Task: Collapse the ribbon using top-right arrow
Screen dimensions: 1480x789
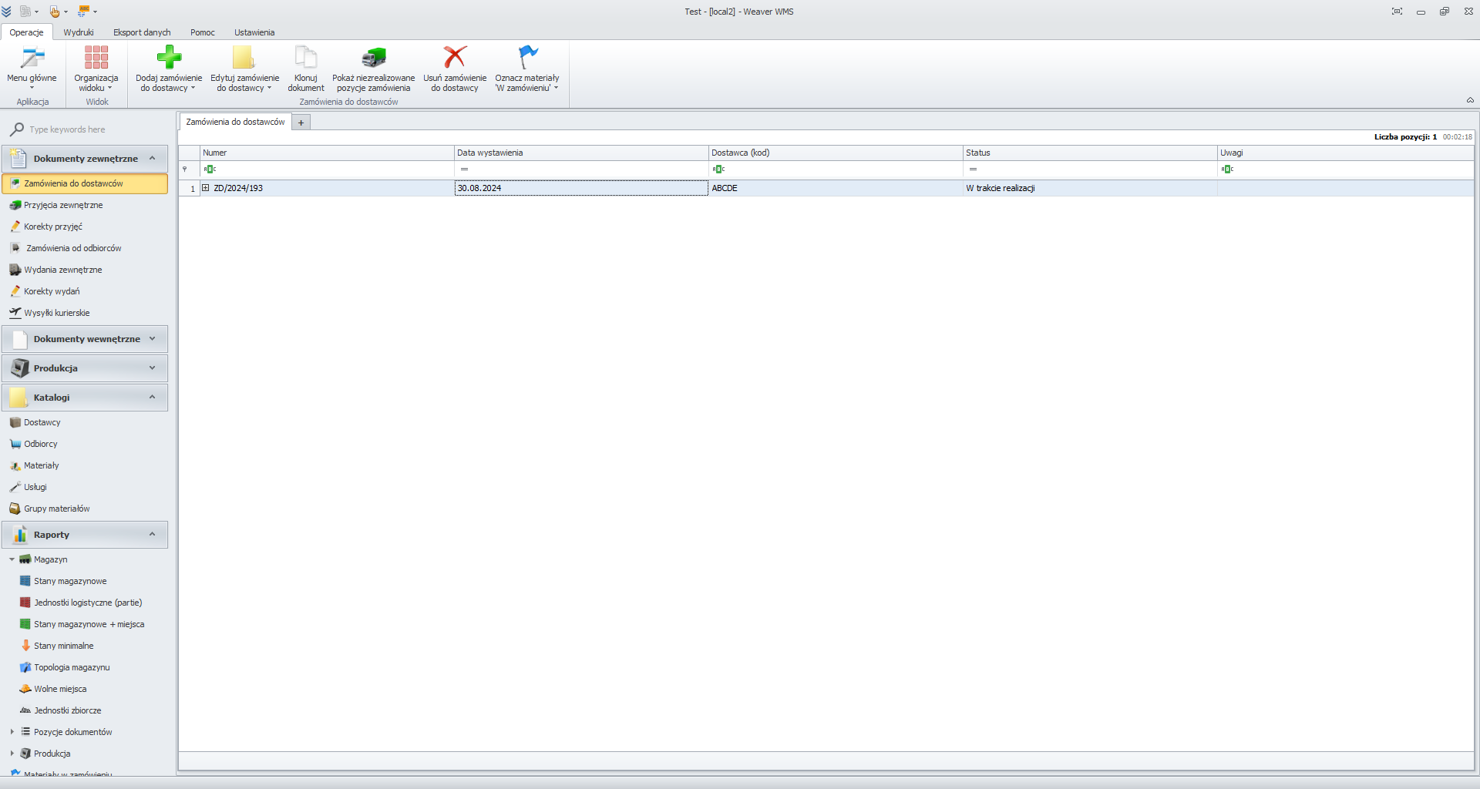Action: click(1470, 100)
